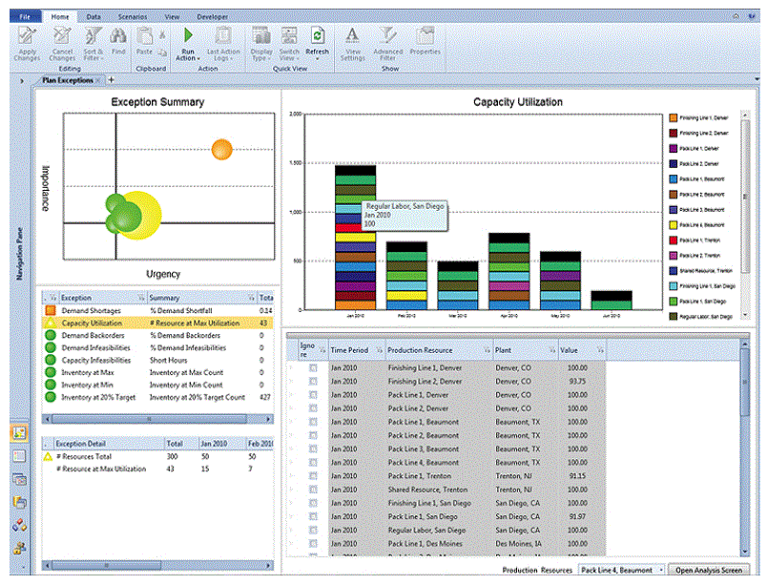Check ignore box for Finishing Line 2, Denver

[x=313, y=381]
